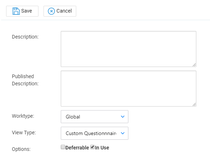Enable the Deferrable checkbox
Screen dimensions: 210x157
63,147
